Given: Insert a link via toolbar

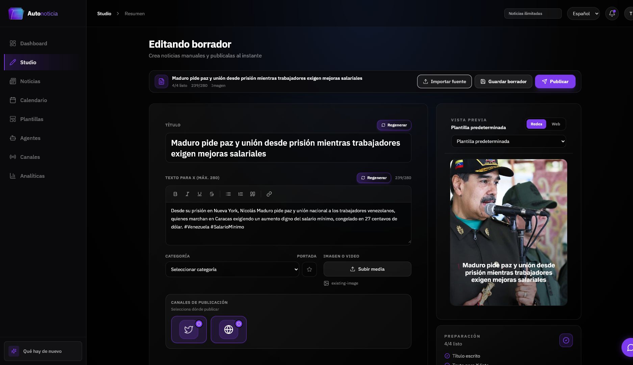Looking at the screenshot, I should (269, 194).
